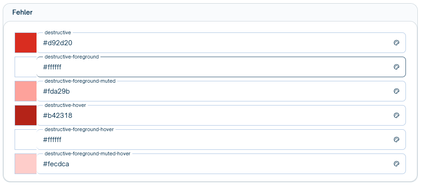Viewport: 421px width, 185px height.
Task: Click the destructive-foreground-muted-hover field label
Action: [x=87, y=153]
